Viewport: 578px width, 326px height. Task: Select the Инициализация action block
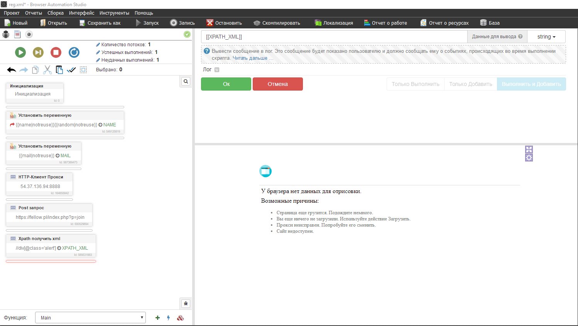click(35, 93)
